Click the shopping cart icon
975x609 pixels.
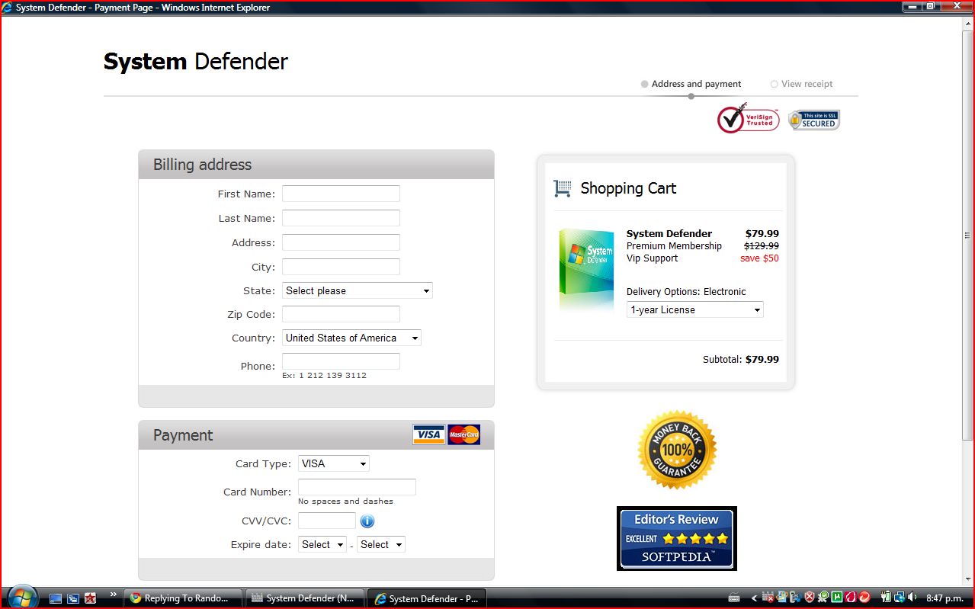click(563, 188)
